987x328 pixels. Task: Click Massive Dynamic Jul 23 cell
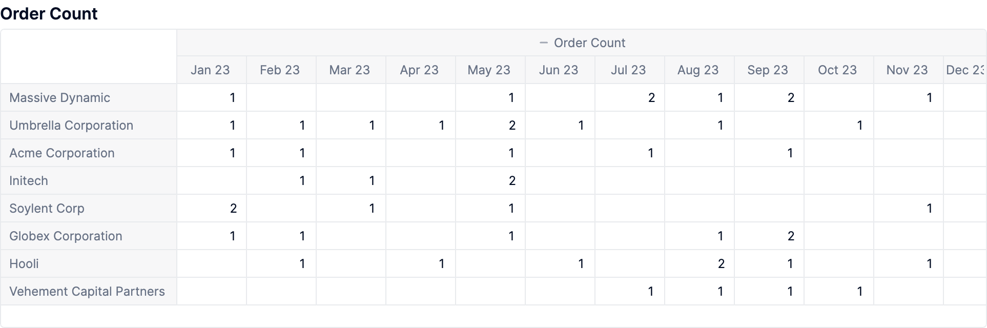pos(630,98)
